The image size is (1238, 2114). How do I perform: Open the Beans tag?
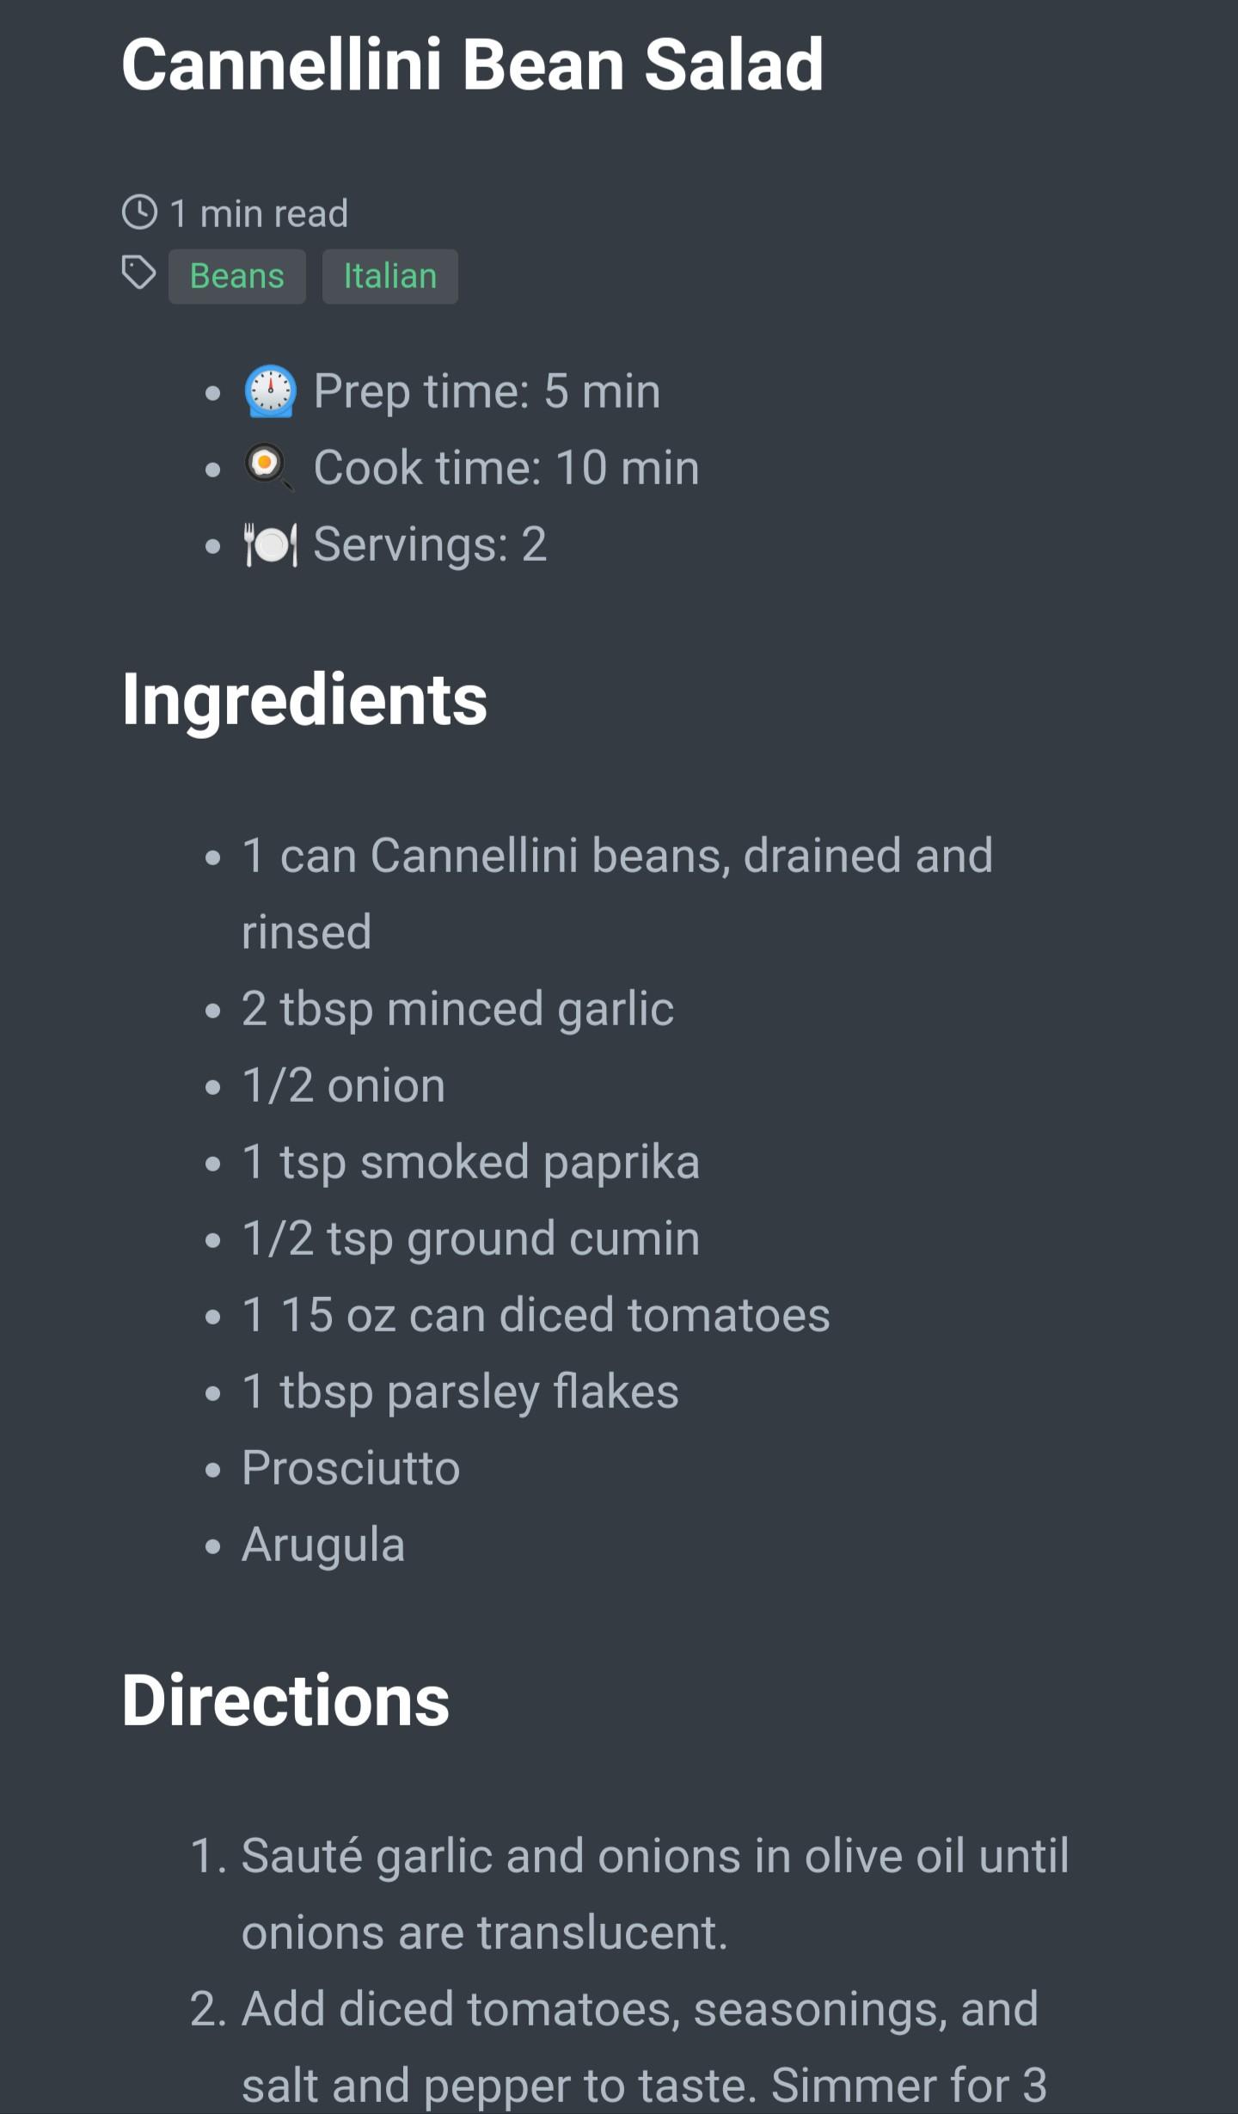(x=236, y=276)
